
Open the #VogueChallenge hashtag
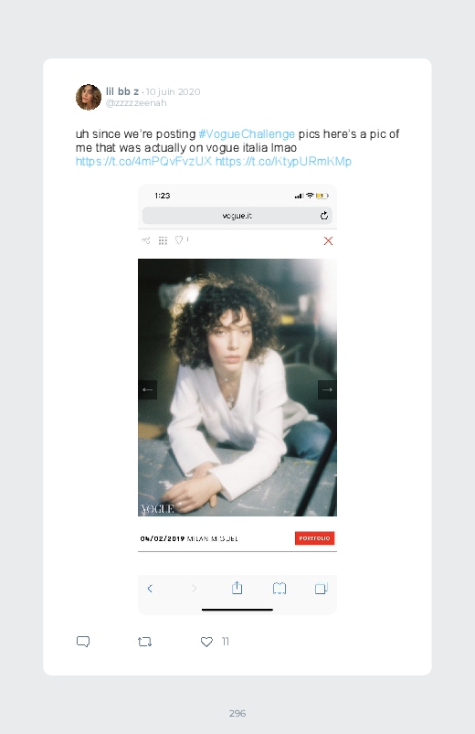[x=247, y=133]
